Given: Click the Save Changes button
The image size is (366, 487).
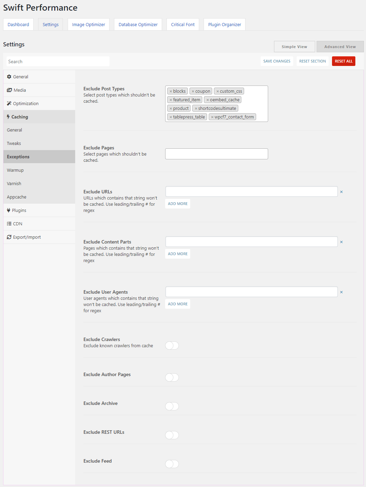Looking at the screenshot, I should (277, 61).
